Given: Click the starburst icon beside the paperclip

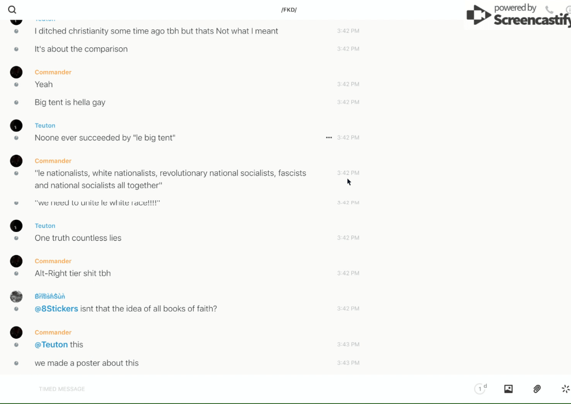Looking at the screenshot, I should click(565, 389).
